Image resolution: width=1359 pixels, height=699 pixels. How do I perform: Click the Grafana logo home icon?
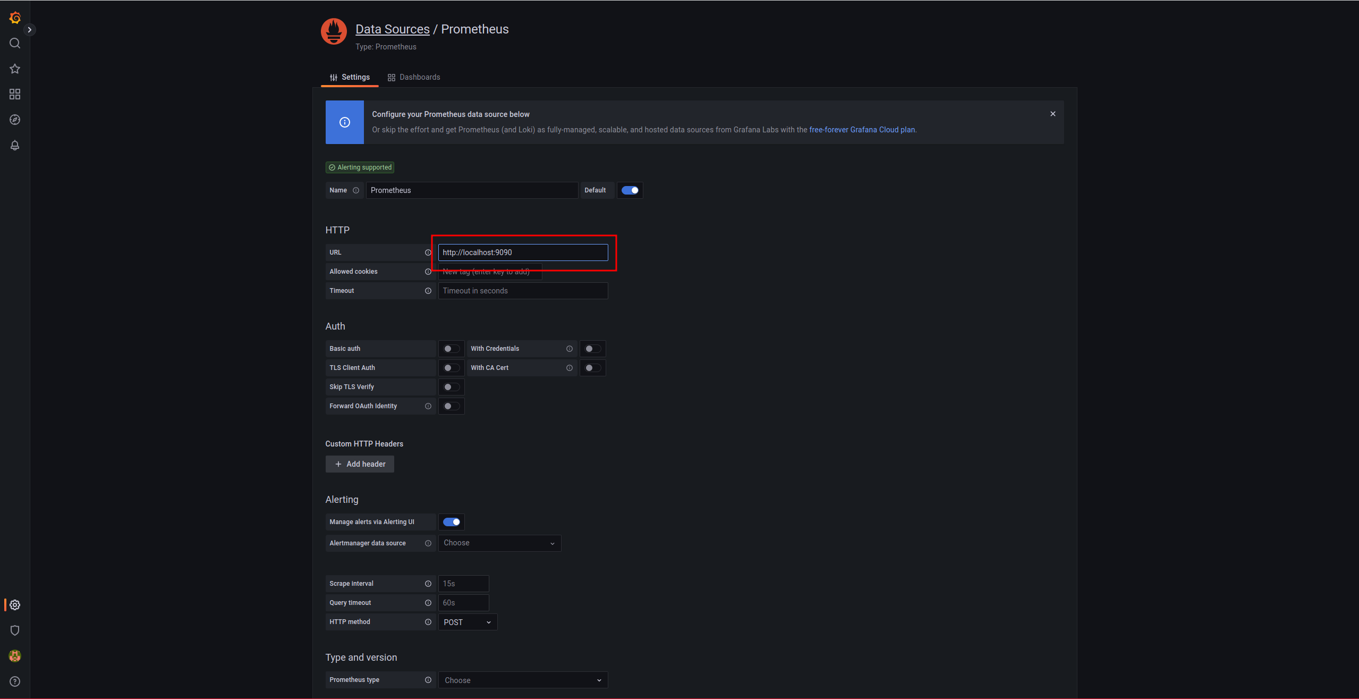click(x=15, y=18)
